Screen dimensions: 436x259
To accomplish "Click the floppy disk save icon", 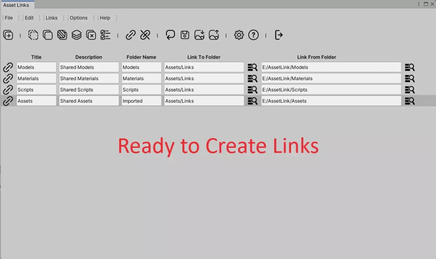I will click(x=185, y=35).
